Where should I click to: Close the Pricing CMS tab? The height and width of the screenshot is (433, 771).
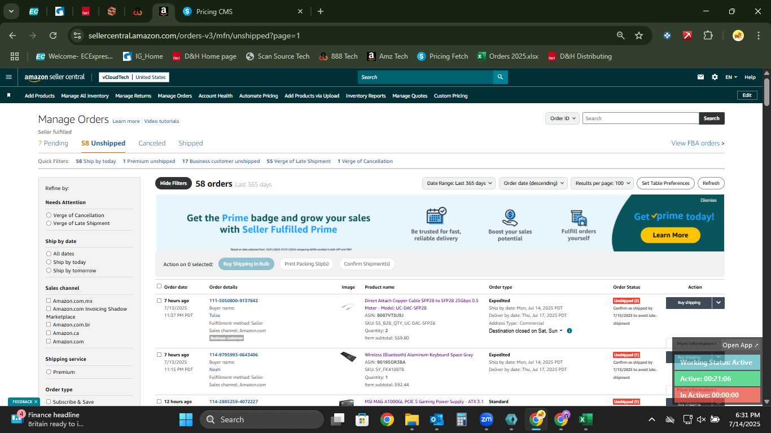tap(300, 11)
